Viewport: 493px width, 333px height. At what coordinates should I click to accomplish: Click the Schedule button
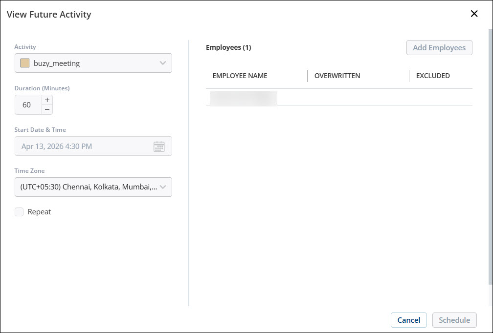pyautogui.click(x=454, y=320)
